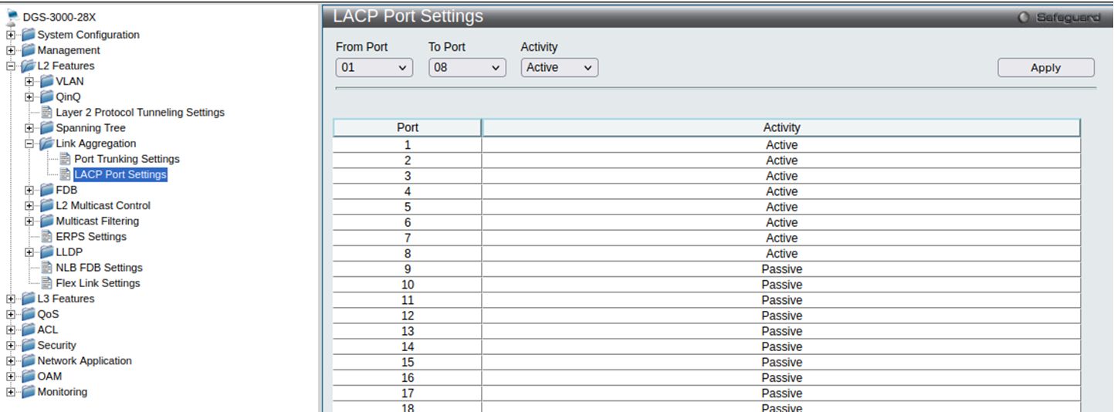Open Port Trunking Settings page
The image size is (1114, 412).
[x=127, y=159]
